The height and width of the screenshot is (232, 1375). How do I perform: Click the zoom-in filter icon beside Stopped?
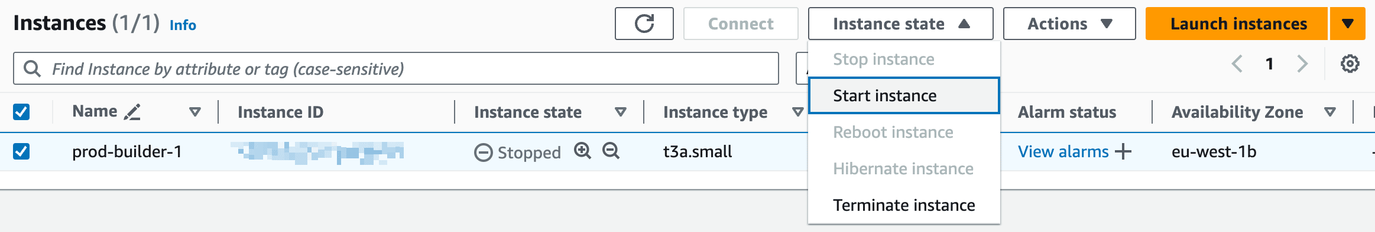pos(582,151)
